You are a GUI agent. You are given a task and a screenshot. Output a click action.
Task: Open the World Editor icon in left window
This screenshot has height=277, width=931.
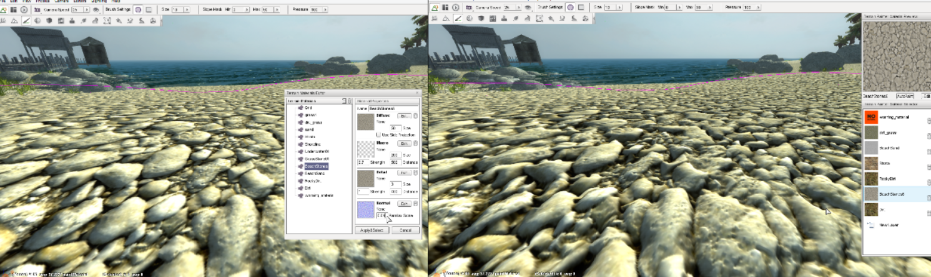(3, 9)
